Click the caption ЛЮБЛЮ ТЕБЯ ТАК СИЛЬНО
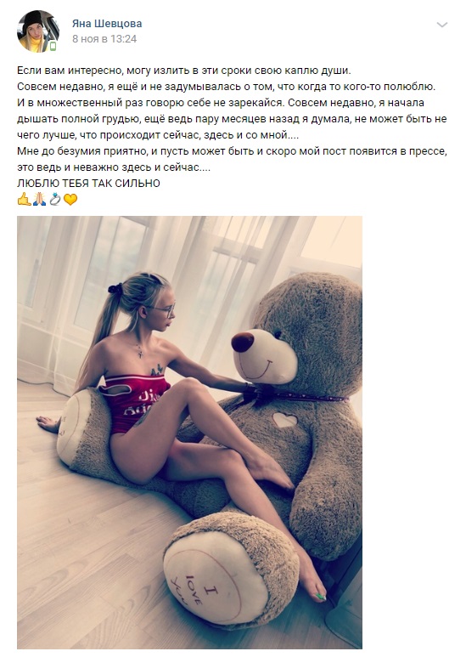The width and height of the screenshot is (466, 657). [x=88, y=183]
